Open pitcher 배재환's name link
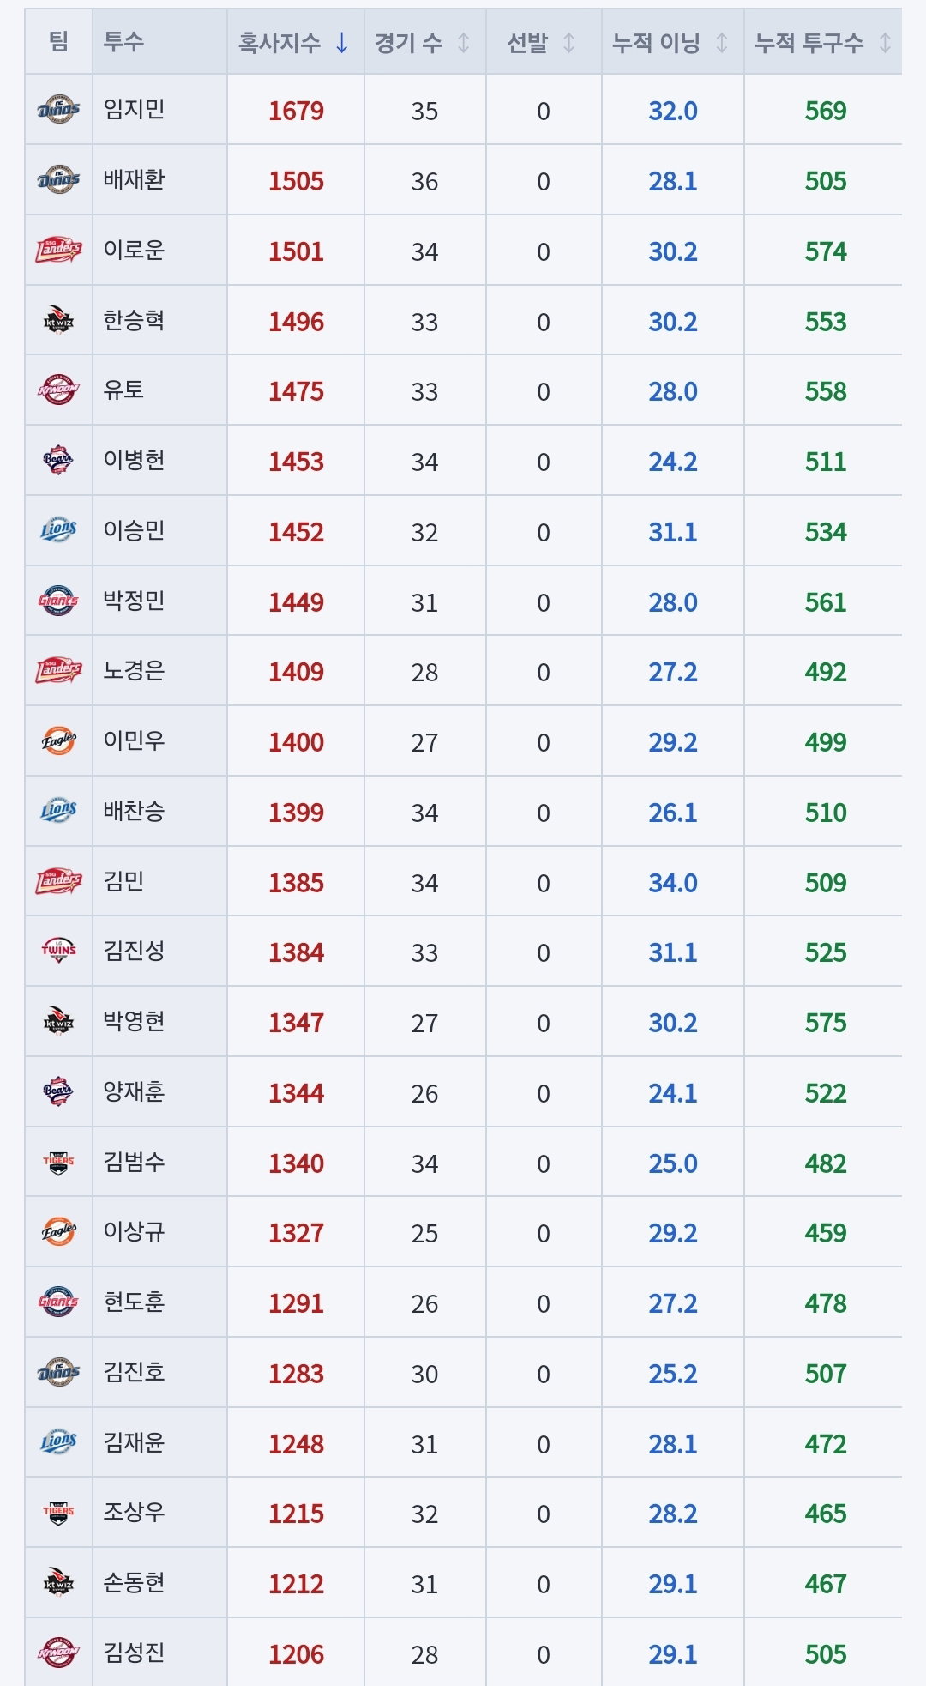Viewport: 926px width, 1686px height. [x=134, y=179]
